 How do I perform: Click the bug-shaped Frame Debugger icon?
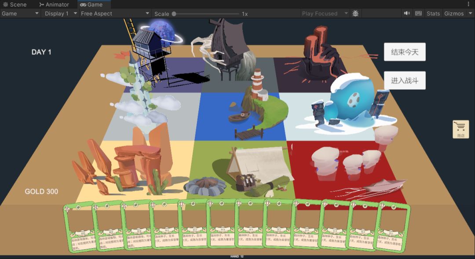coord(355,13)
